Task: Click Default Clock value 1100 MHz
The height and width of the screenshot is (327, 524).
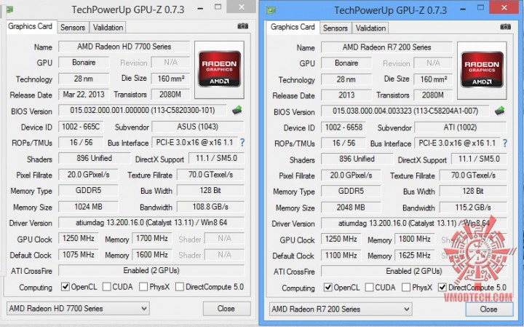Action: click(x=341, y=255)
